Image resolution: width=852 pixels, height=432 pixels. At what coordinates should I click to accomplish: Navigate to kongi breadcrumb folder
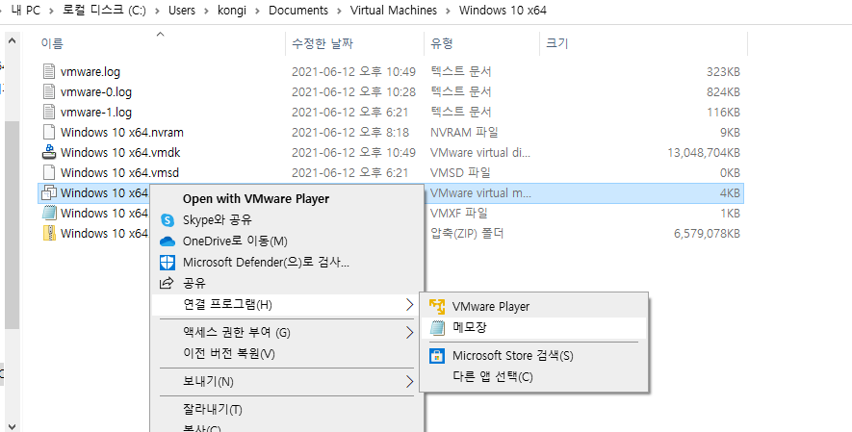(x=232, y=11)
